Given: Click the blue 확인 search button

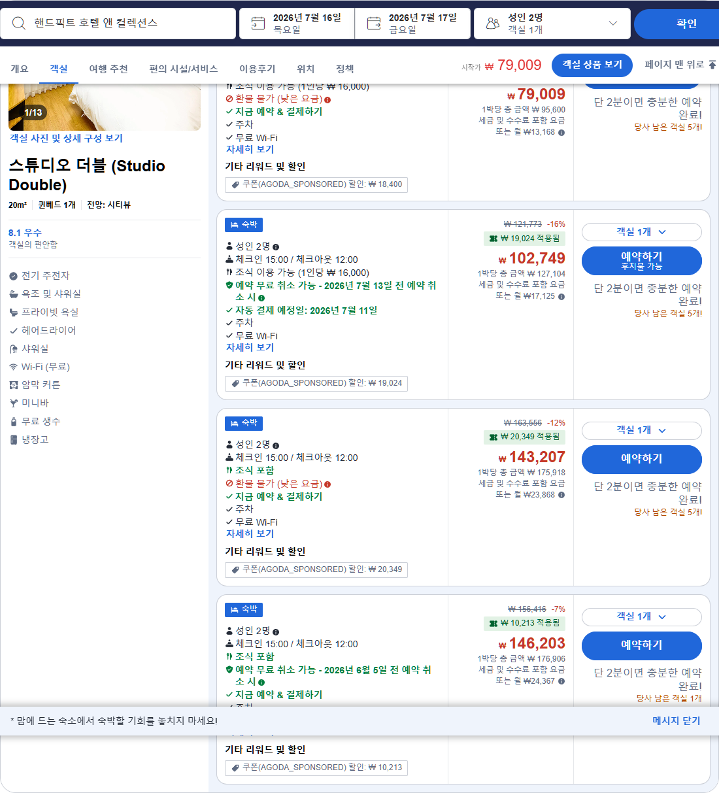Looking at the screenshot, I should pos(677,24).
